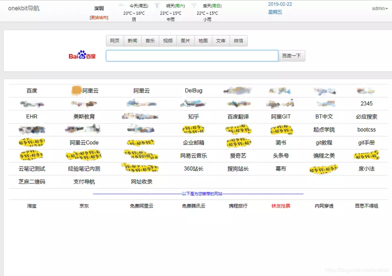Open the 度小法 link
The height and width of the screenshot is (276, 392).
coord(366,169)
